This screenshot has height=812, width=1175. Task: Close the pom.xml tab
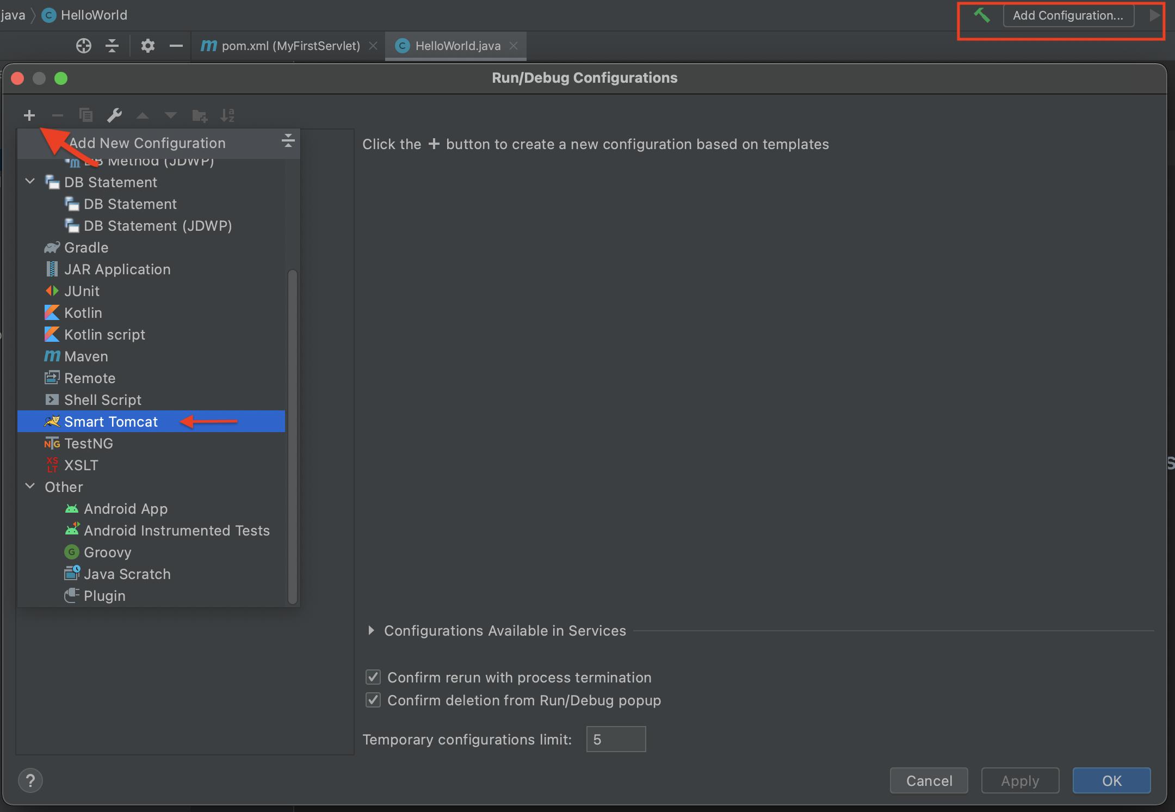tap(373, 46)
